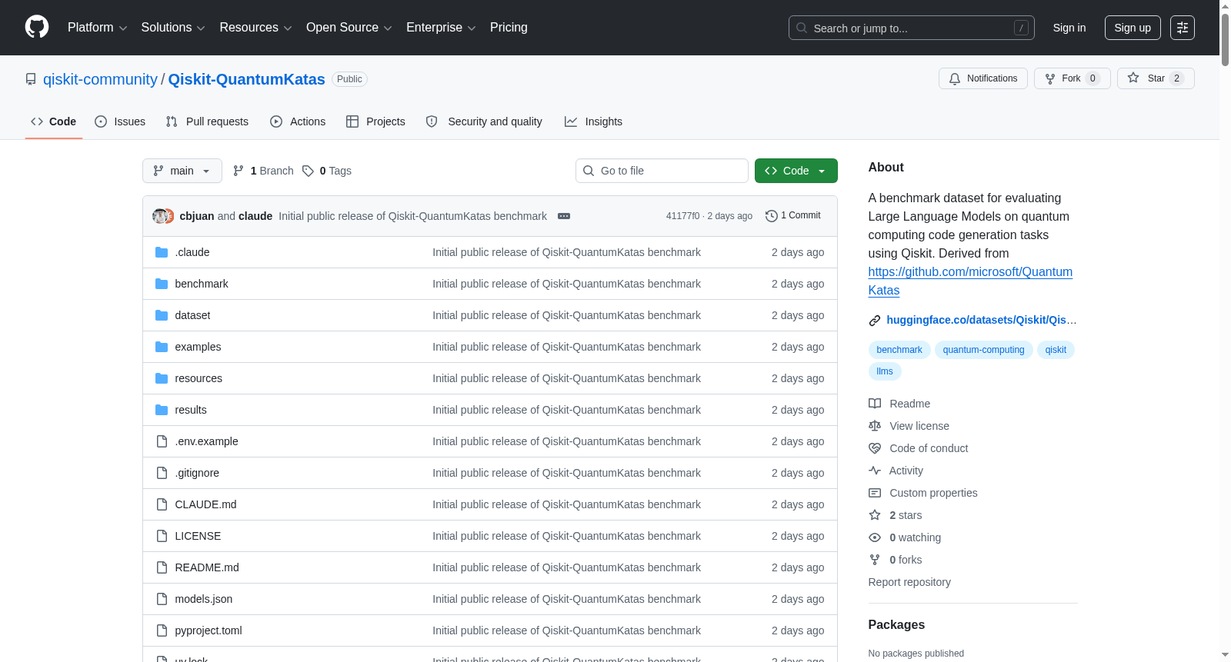Click the eye icon beside watching
The width and height of the screenshot is (1231, 662).
(875, 537)
